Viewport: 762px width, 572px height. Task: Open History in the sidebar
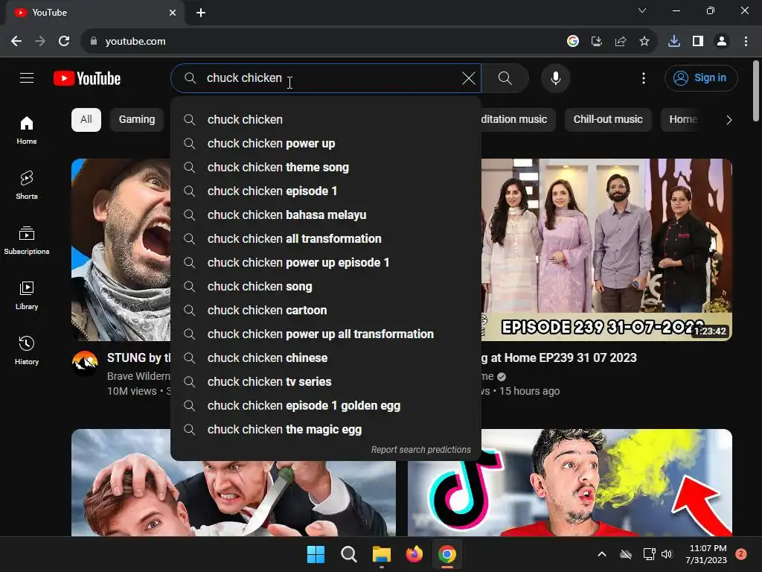pyautogui.click(x=27, y=350)
